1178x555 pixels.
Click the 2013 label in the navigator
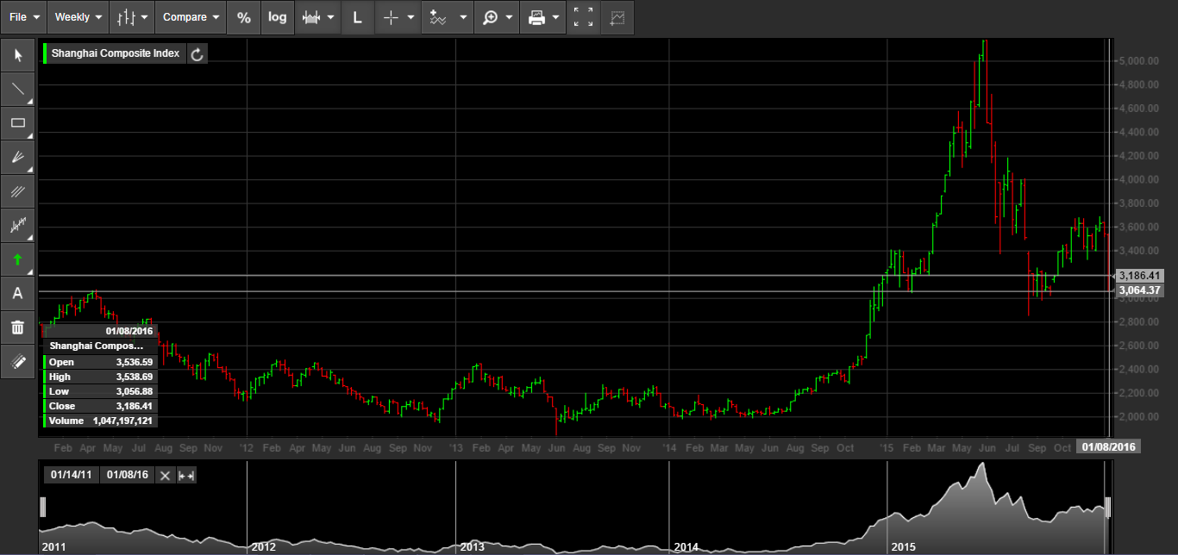point(472,547)
